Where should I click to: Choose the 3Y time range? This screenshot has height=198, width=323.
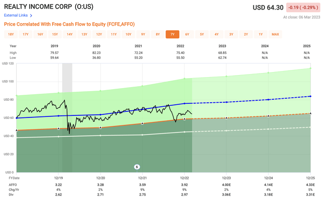pos(231,34)
